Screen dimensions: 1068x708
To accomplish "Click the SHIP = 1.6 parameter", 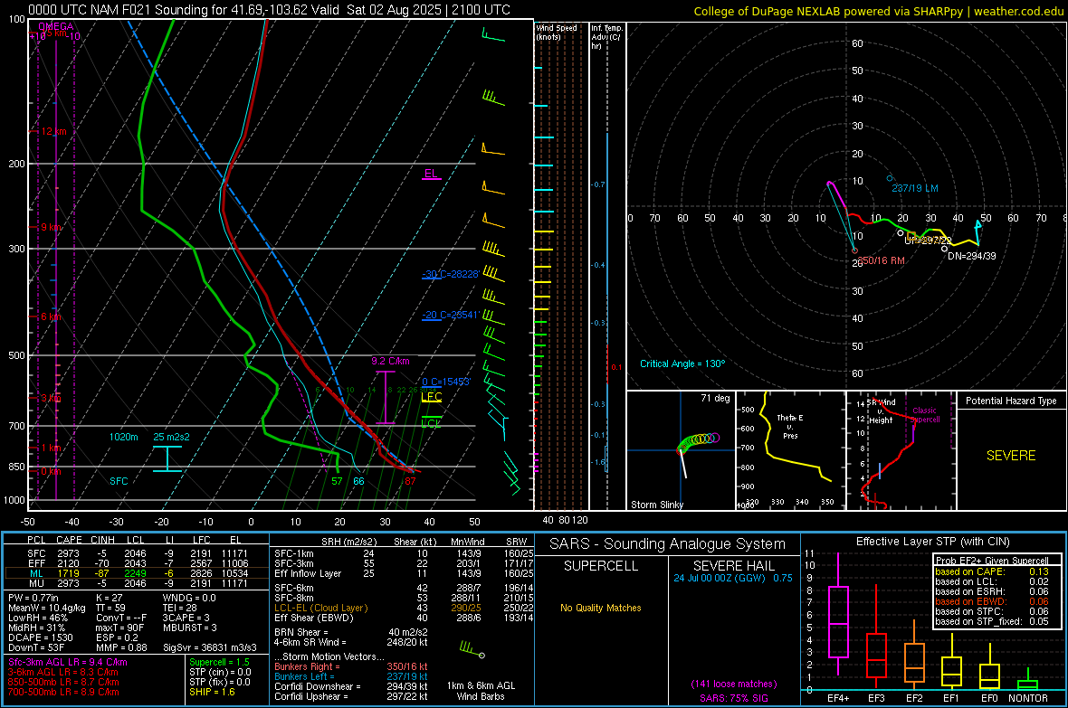I will pyautogui.click(x=212, y=692).
